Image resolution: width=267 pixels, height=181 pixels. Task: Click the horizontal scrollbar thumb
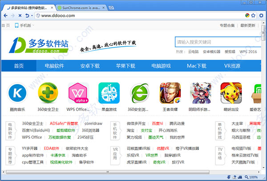click(108, 172)
